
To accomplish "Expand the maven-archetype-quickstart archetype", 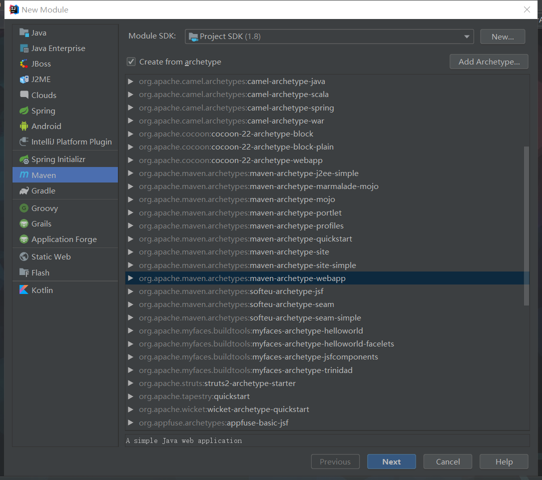I will (x=130, y=239).
